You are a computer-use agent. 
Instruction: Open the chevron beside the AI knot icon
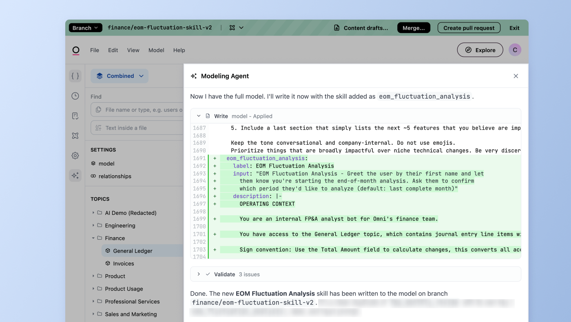(241, 28)
